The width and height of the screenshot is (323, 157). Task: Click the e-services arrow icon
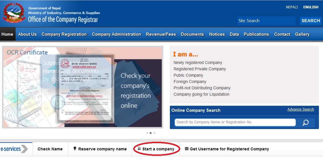pos(24,149)
